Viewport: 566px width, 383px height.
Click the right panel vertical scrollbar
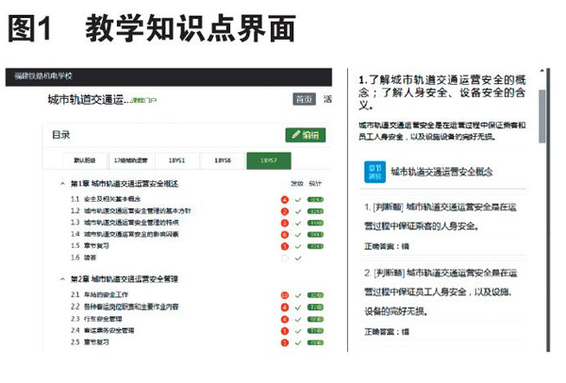[x=541, y=113]
